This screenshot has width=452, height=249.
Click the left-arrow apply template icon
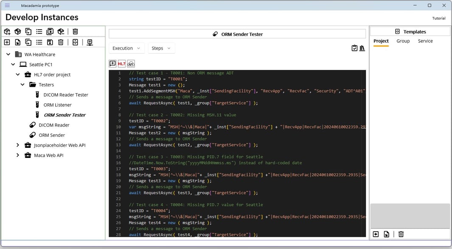point(376,234)
